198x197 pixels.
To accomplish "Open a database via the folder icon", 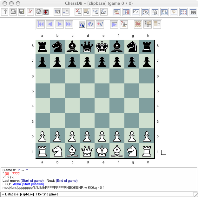I will click(13, 12).
